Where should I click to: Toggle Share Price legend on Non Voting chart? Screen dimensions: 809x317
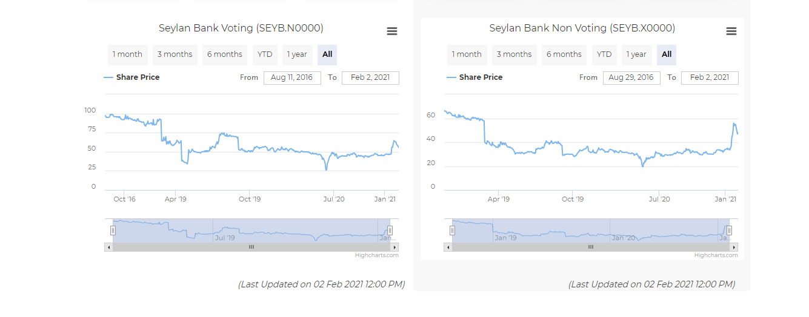[x=475, y=77]
